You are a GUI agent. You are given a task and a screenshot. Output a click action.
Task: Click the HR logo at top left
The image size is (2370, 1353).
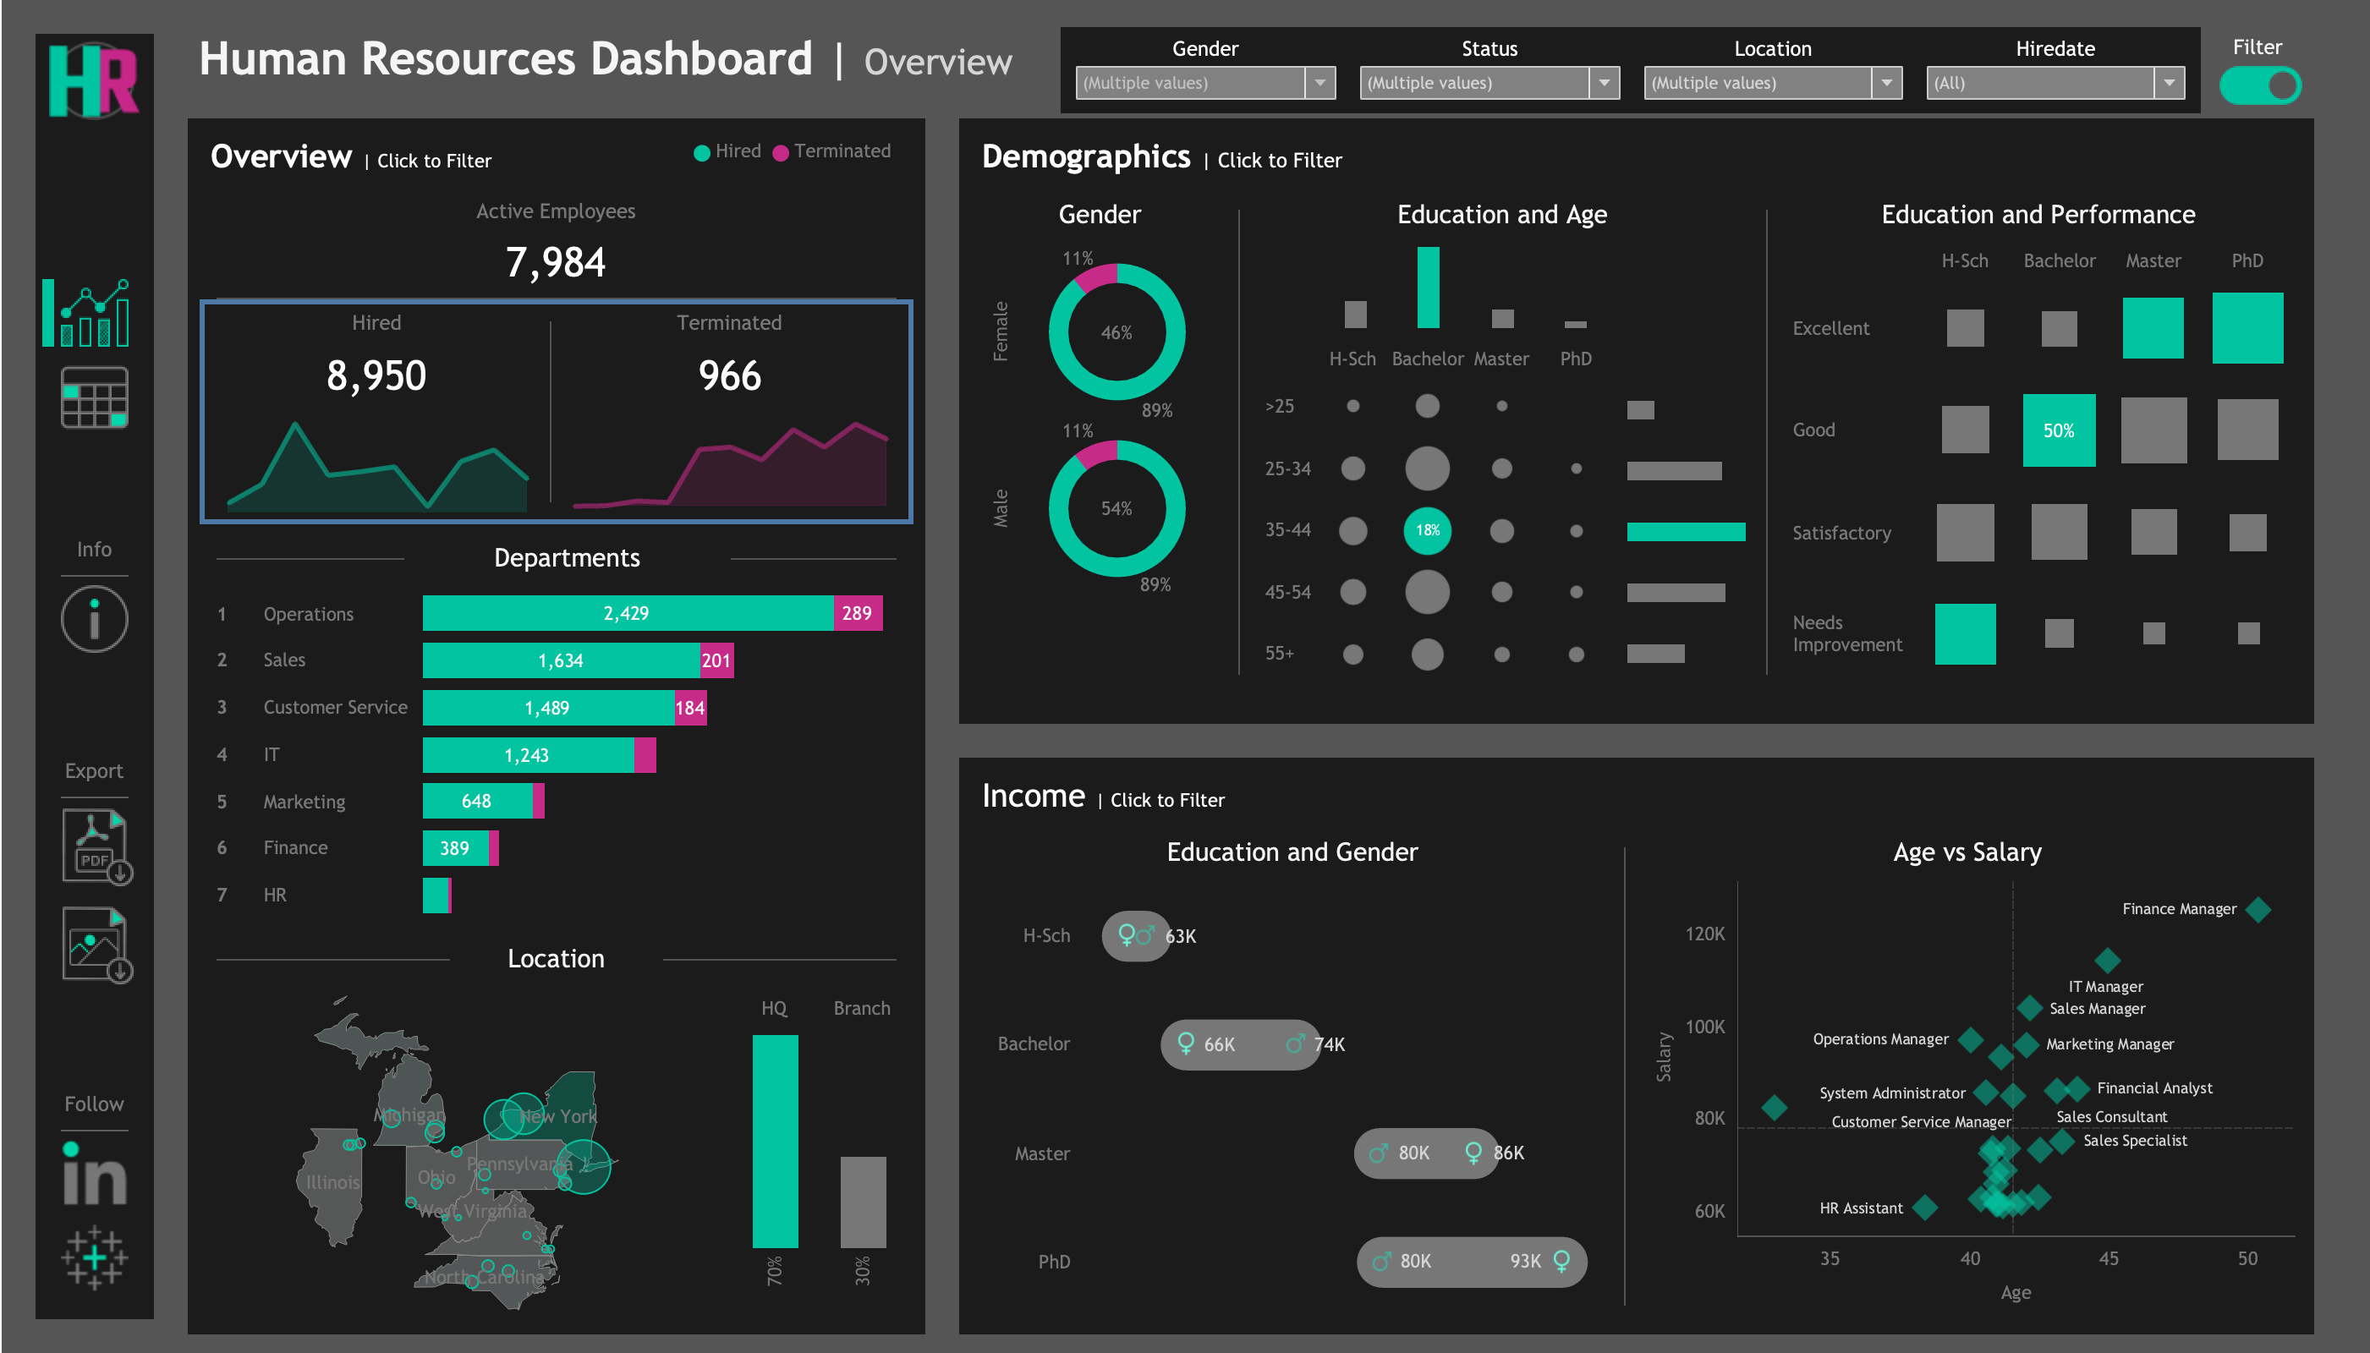pyautogui.click(x=96, y=80)
